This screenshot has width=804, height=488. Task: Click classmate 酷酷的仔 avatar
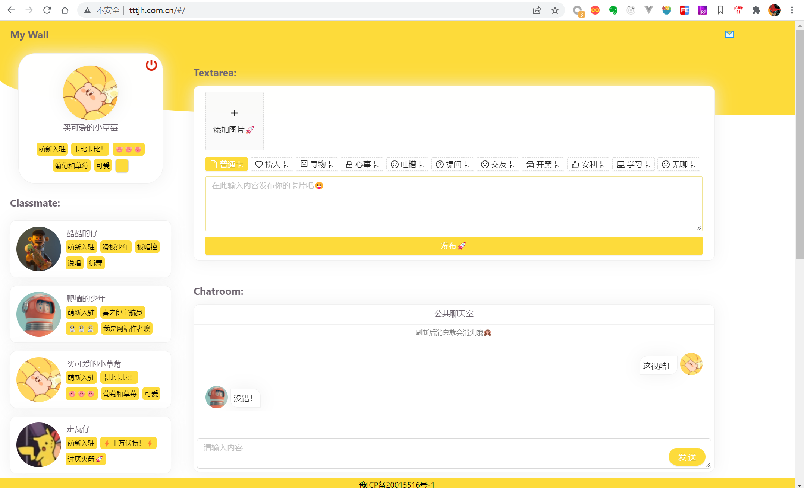pos(39,249)
